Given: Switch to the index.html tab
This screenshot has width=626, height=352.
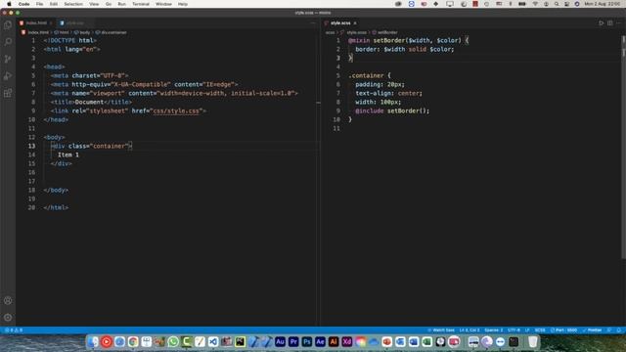Looking at the screenshot, I should (36, 23).
